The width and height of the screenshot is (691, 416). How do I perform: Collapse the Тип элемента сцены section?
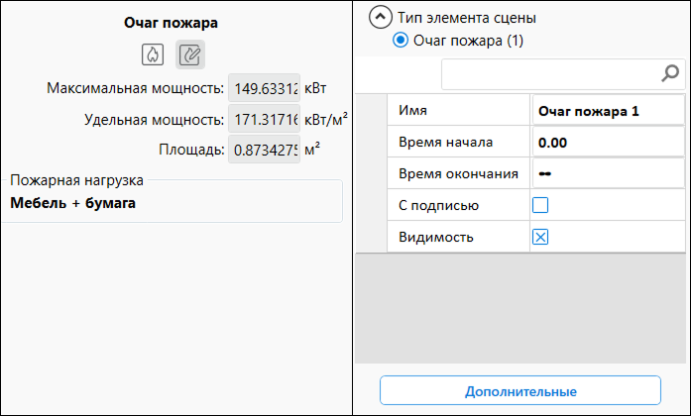[381, 17]
